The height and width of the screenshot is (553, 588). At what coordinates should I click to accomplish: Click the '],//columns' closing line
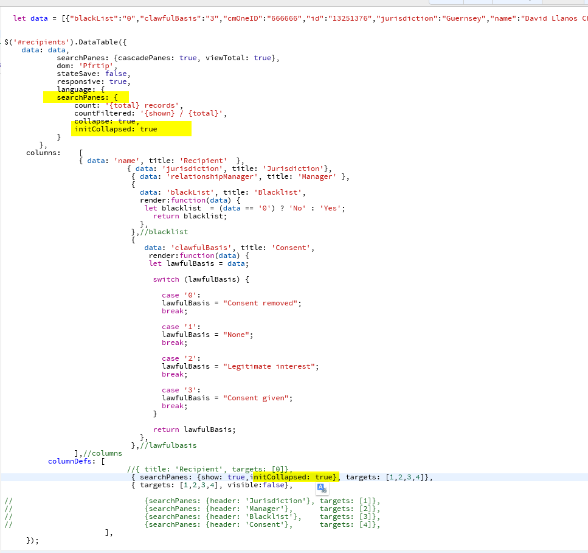coord(99,453)
